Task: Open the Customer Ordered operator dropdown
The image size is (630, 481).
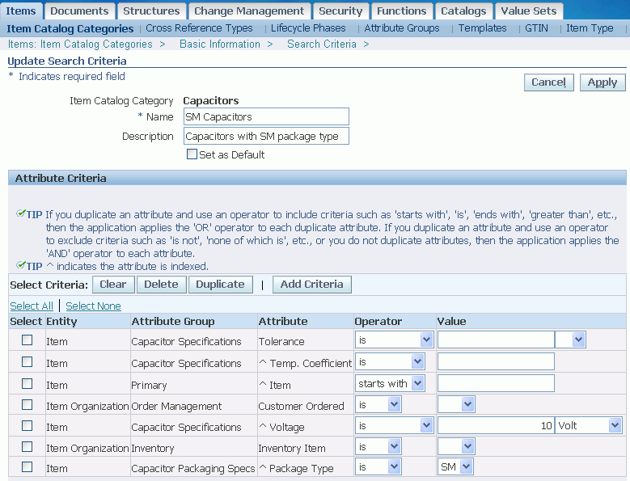Action: [x=378, y=404]
